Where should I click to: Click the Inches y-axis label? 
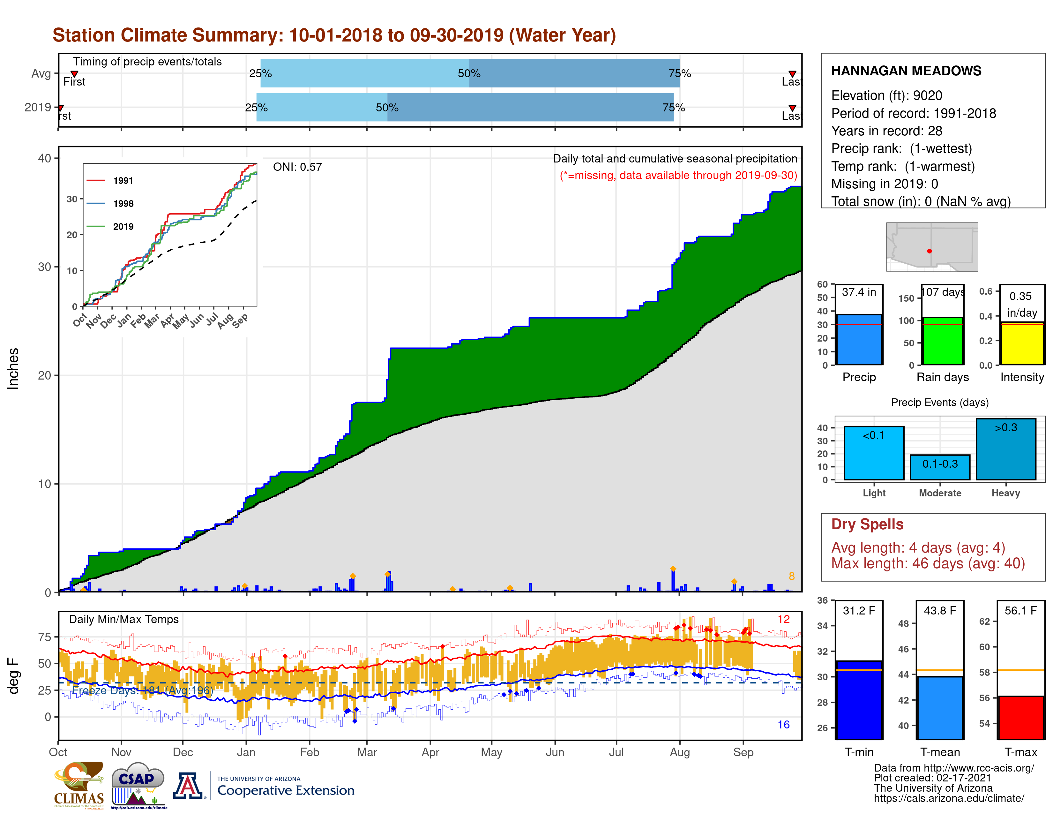(13, 369)
